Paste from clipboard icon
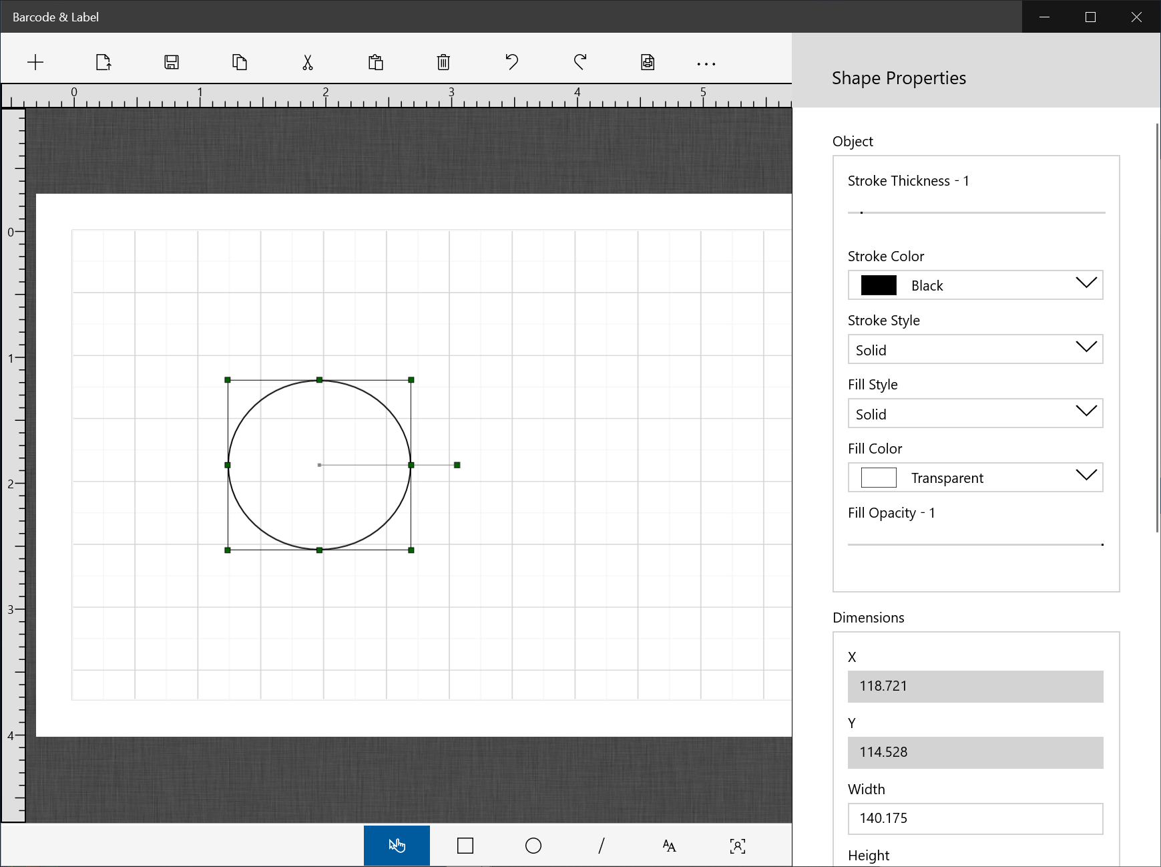This screenshot has width=1161, height=867. tap(376, 63)
